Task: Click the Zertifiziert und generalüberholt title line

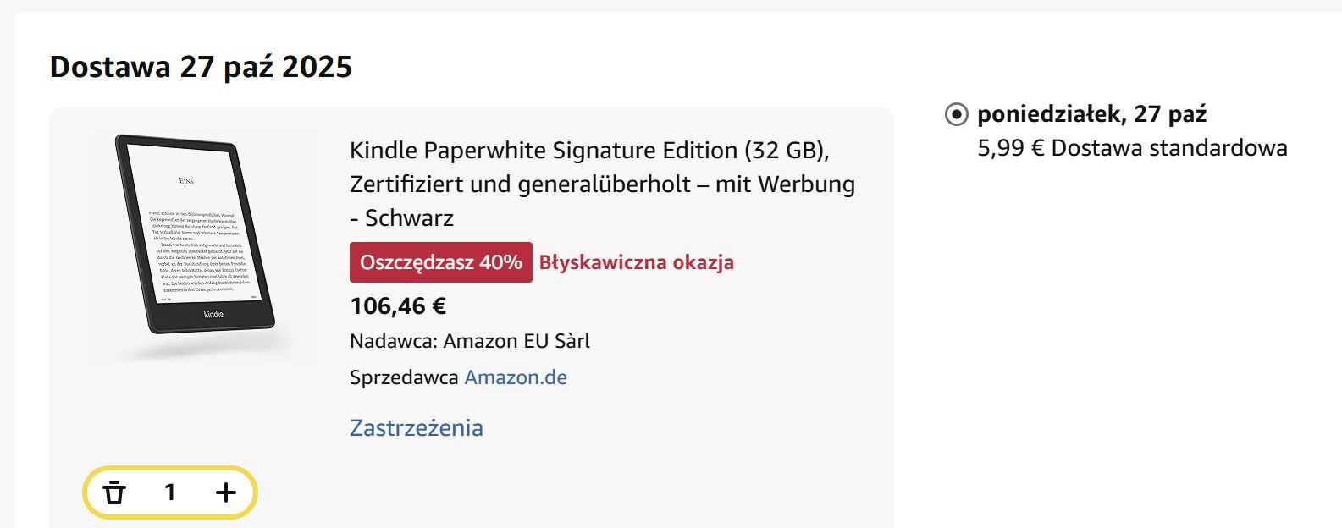Action: (x=602, y=184)
